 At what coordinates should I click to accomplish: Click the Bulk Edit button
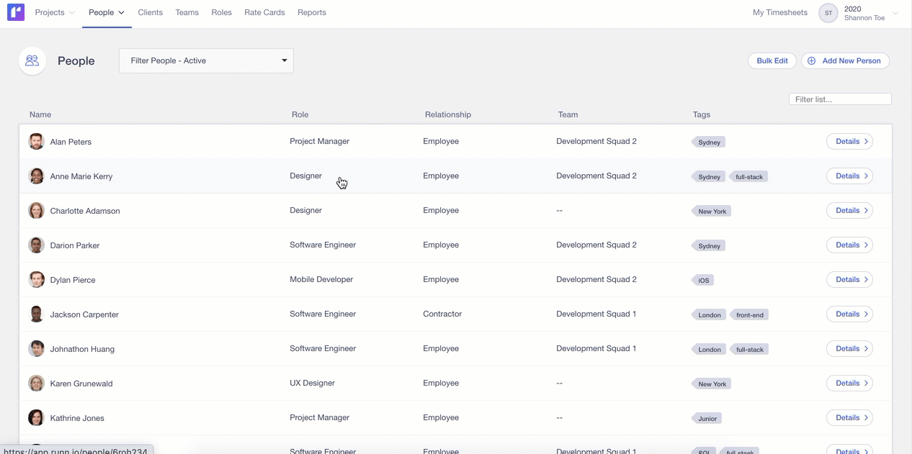[x=772, y=61]
